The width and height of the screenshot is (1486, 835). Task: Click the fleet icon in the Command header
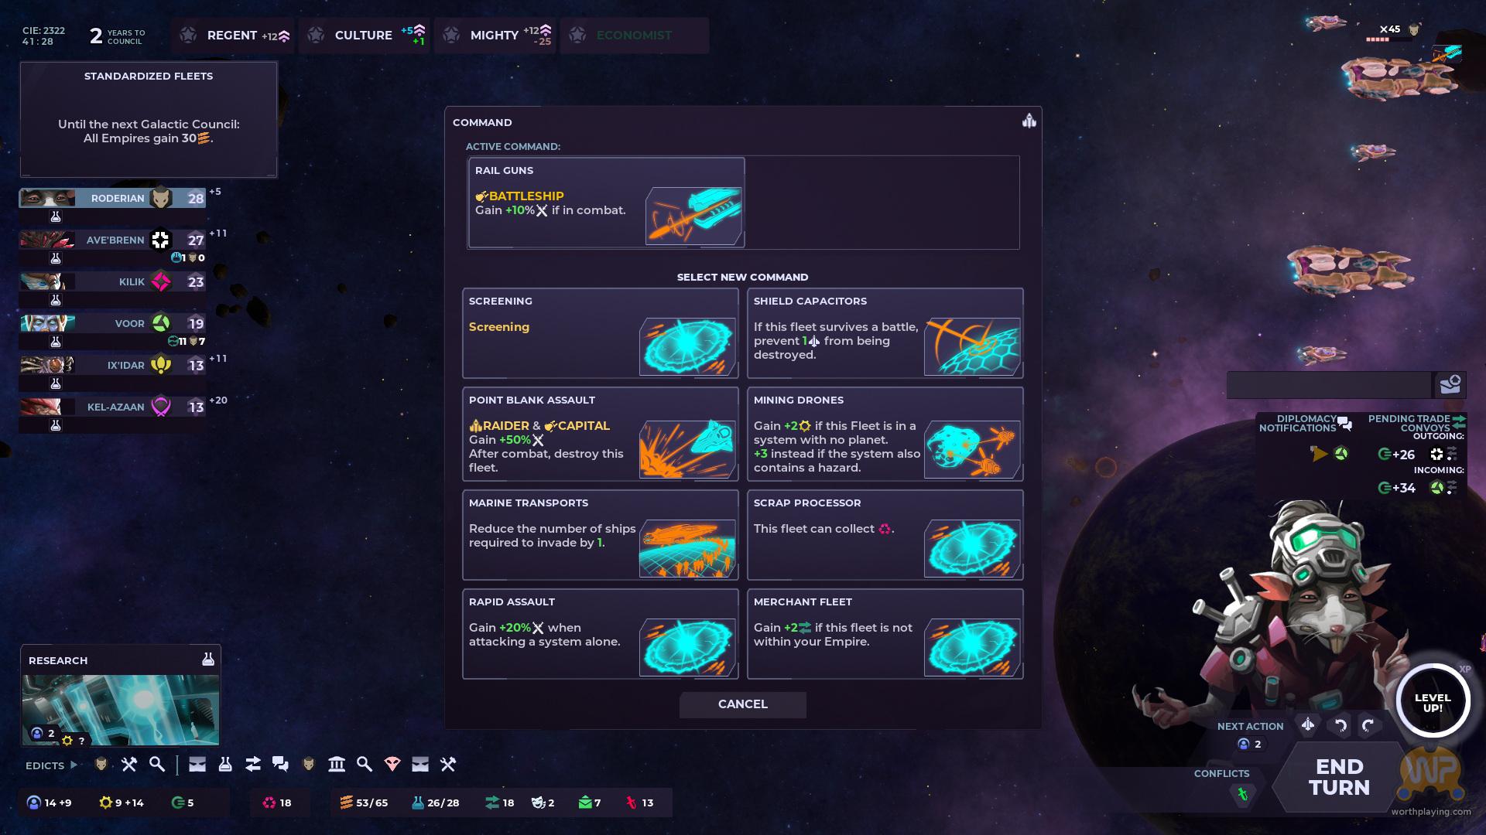point(1029,121)
